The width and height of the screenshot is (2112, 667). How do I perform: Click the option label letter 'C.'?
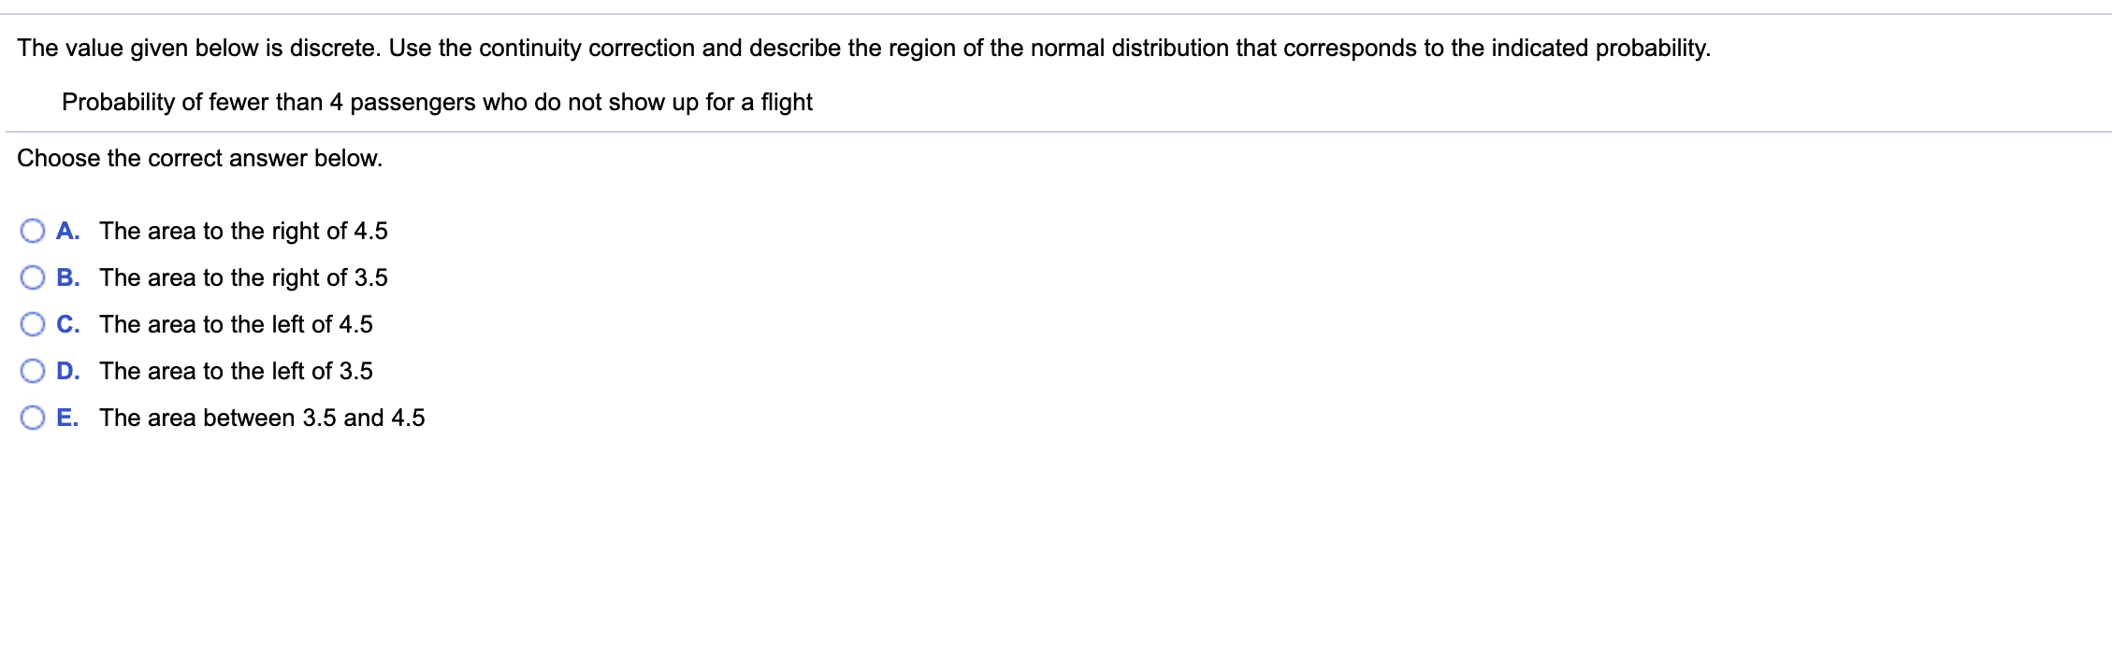click(x=70, y=324)
